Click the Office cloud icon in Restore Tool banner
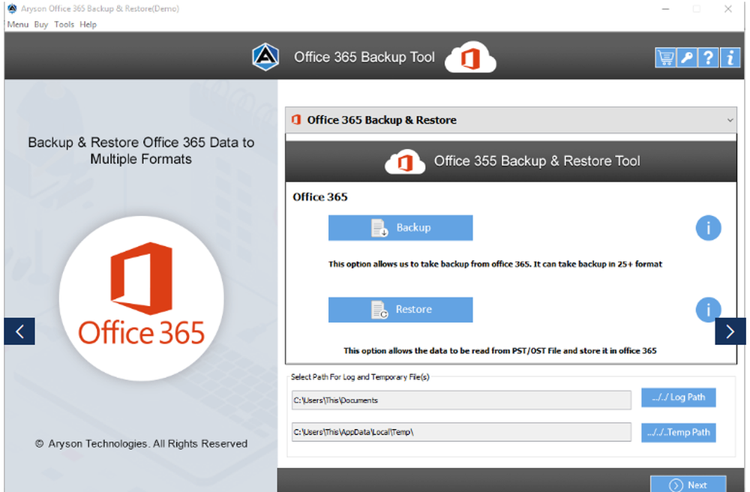 pyautogui.click(x=405, y=161)
